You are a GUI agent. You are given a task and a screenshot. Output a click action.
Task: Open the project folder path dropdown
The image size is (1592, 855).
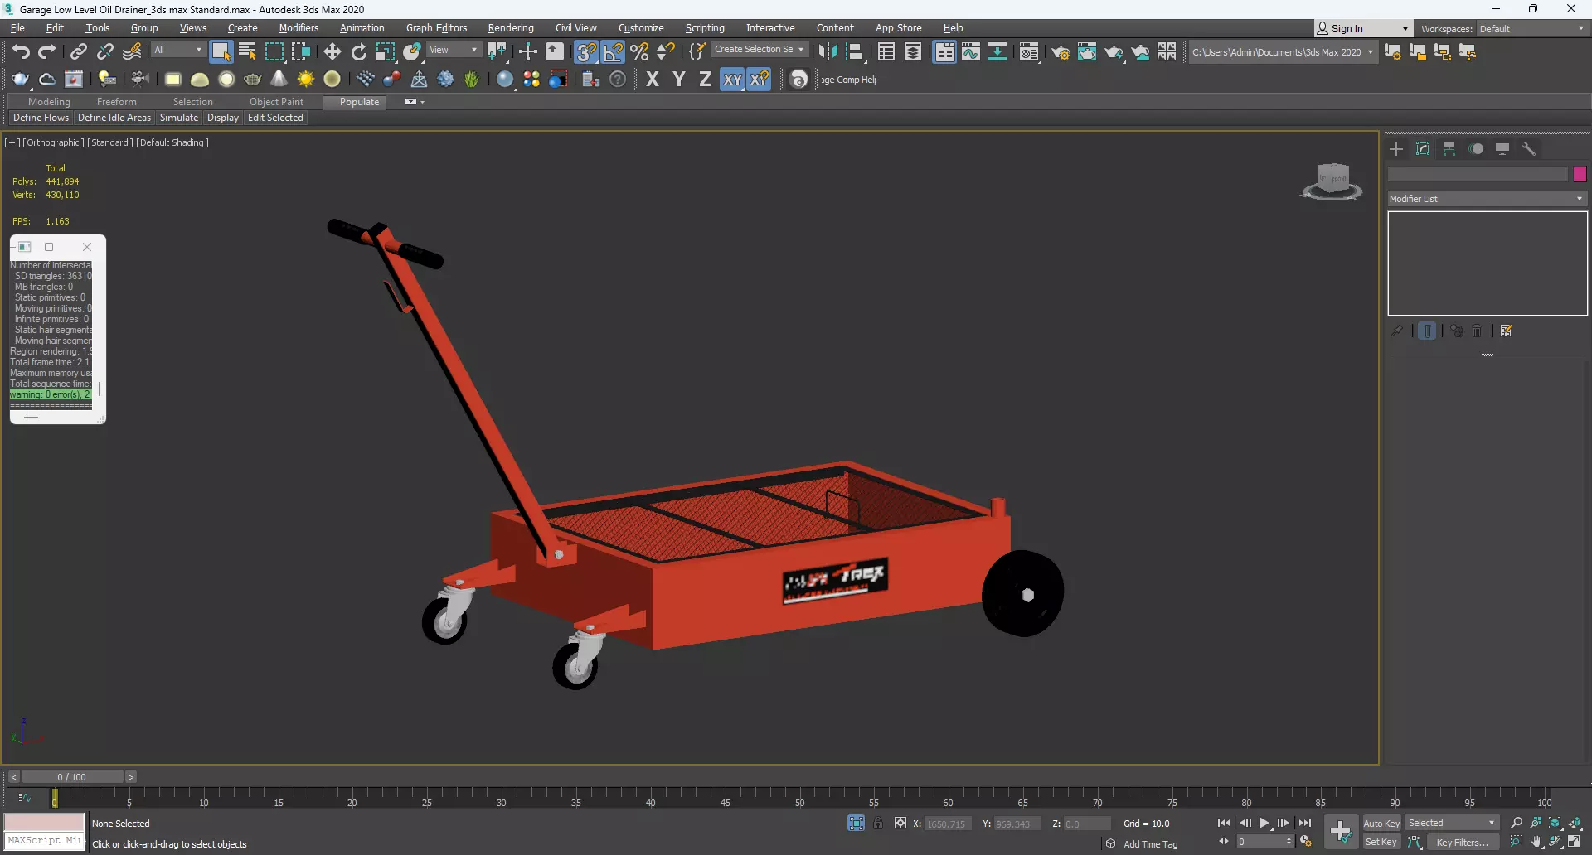pos(1282,52)
